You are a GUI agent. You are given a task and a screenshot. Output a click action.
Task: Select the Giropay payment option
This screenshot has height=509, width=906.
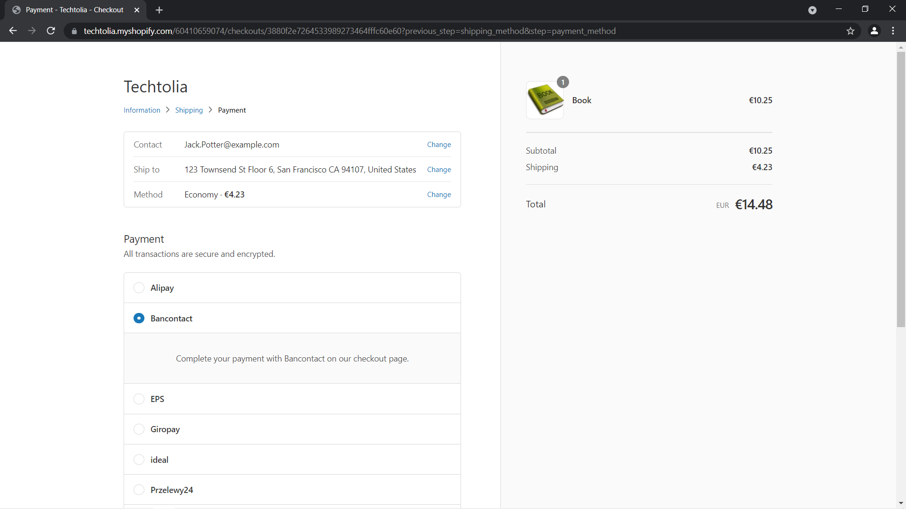(139, 429)
